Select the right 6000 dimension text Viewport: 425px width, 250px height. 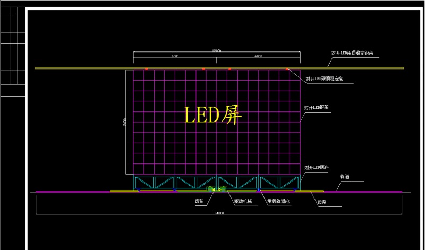tap(258, 56)
